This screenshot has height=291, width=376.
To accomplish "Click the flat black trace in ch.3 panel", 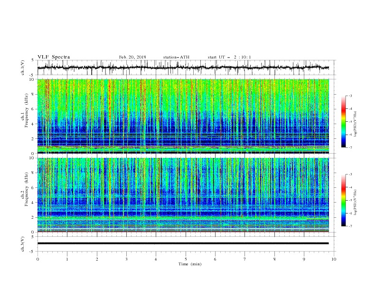I will (183, 243).
